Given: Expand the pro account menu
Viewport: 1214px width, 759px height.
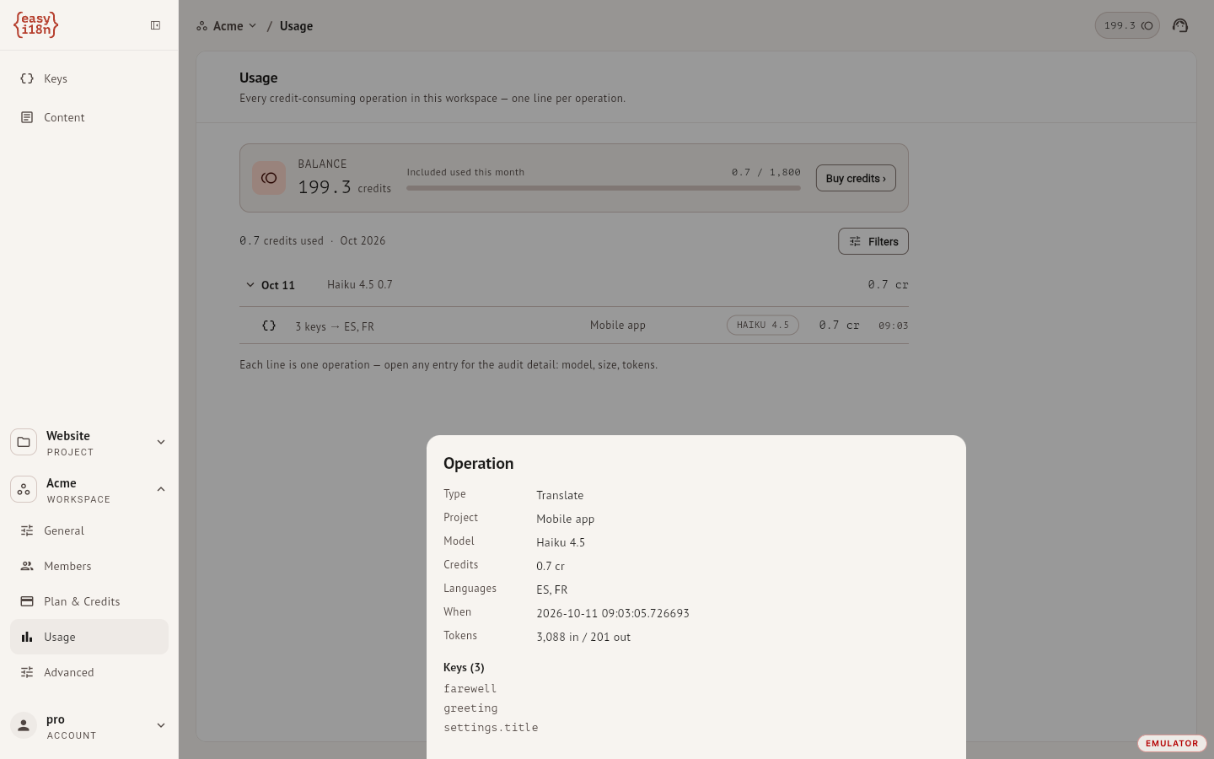Looking at the screenshot, I should [x=161, y=725].
